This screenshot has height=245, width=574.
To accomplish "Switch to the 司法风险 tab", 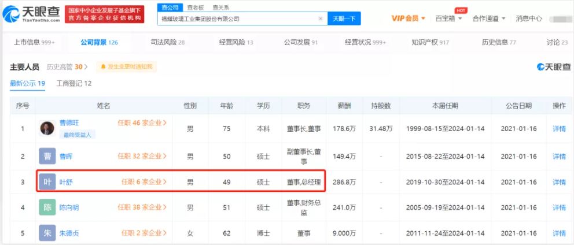I will click(x=168, y=42).
